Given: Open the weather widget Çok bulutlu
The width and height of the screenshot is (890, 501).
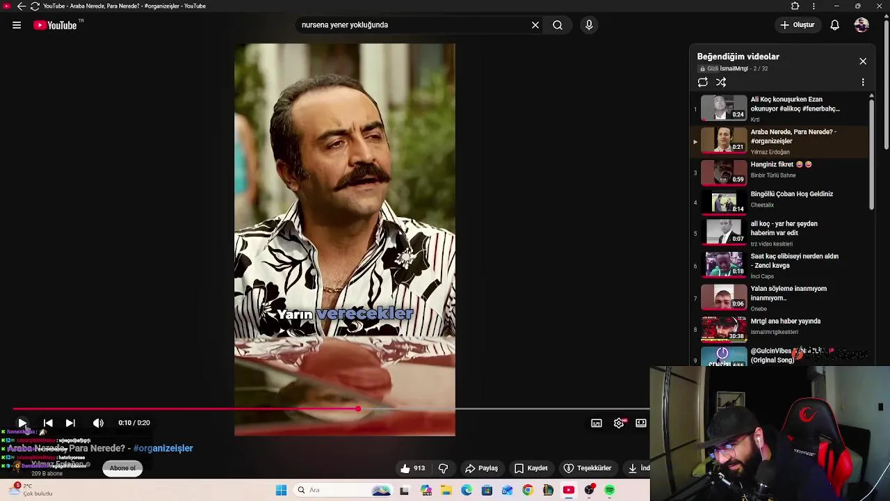Looking at the screenshot, I should 31,490.
